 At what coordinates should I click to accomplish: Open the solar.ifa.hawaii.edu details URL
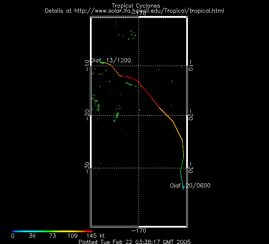coord(134,11)
